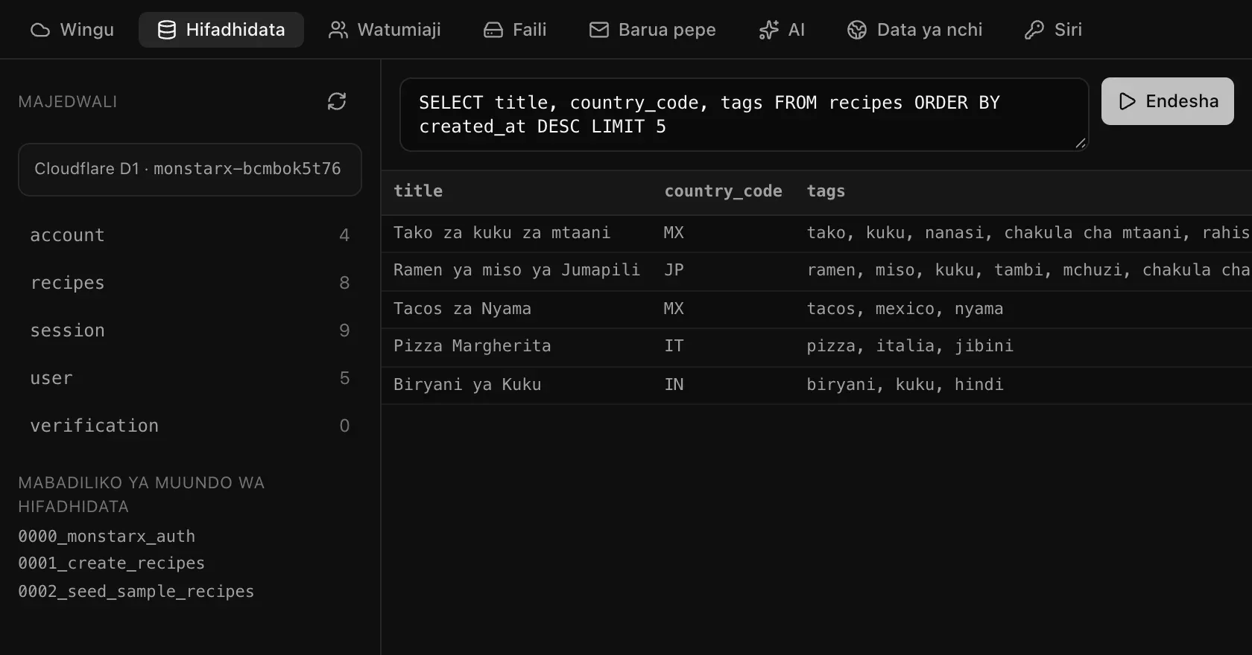Click the database icon beside Hifadhidata
The width and height of the screenshot is (1252, 655).
tap(167, 30)
